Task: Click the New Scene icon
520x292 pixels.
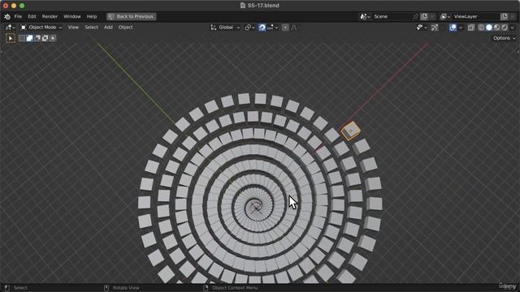Action: coord(424,16)
